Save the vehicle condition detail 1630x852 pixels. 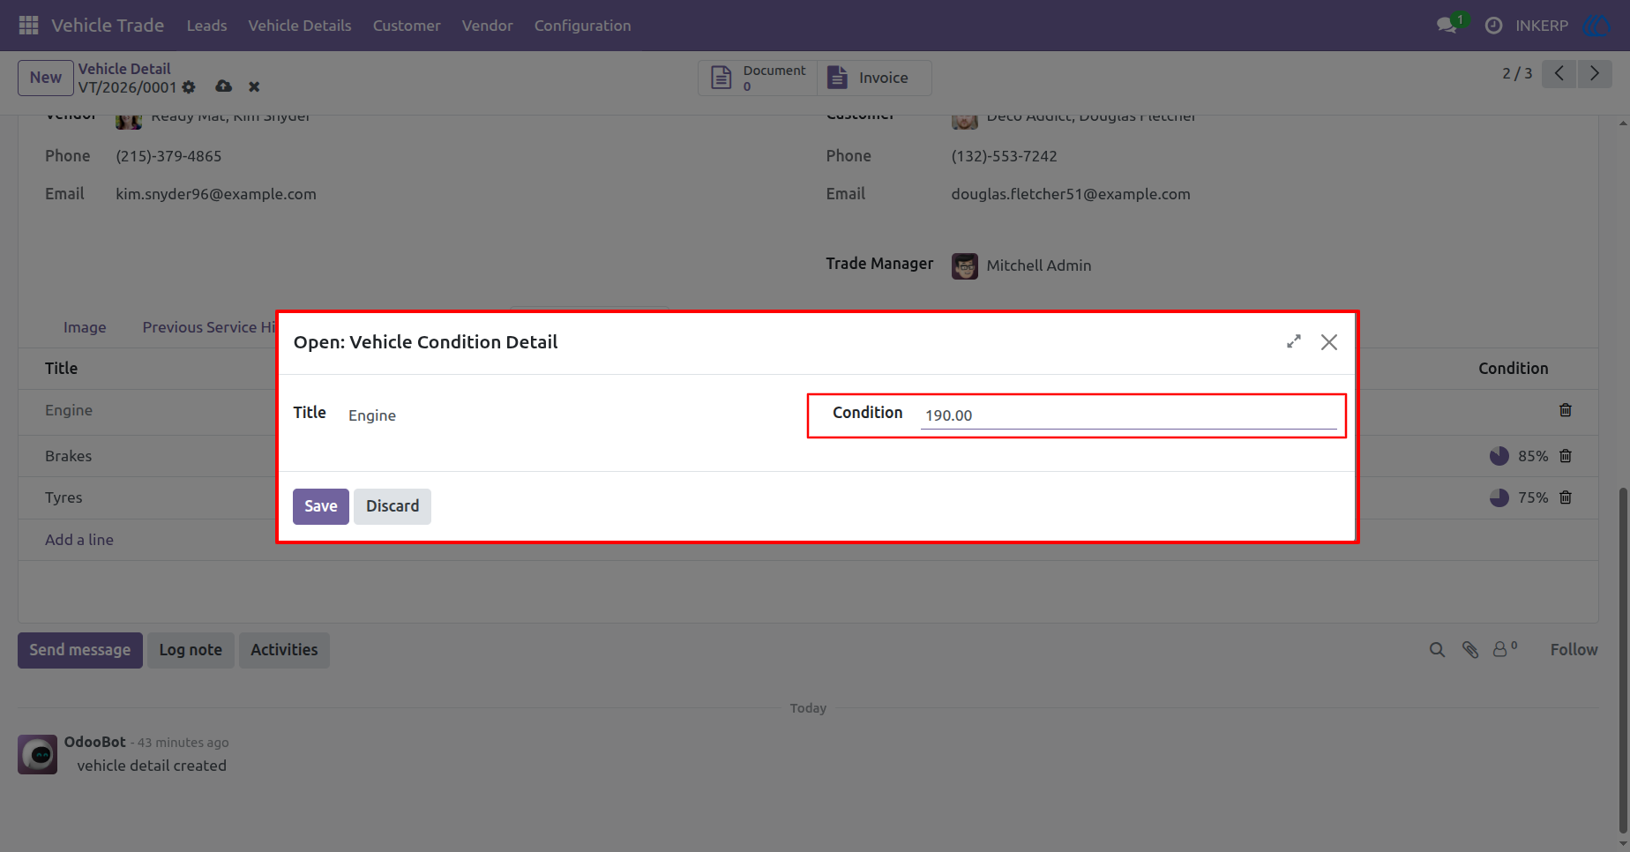point(321,506)
